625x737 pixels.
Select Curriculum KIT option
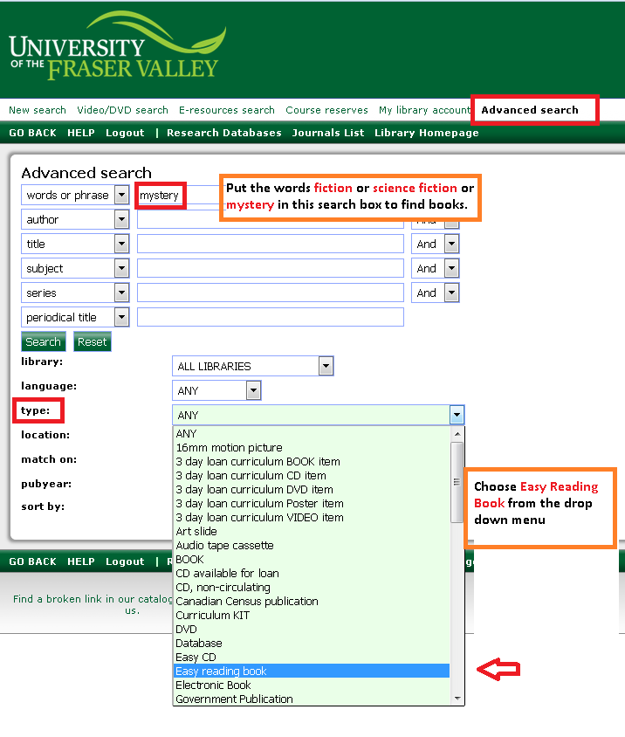(x=312, y=616)
